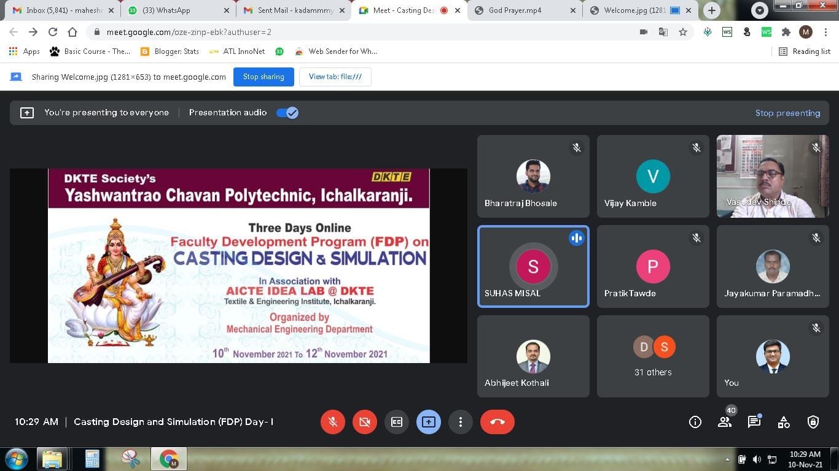Open the more options three-dot menu
This screenshot has height=471, width=839.
click(x=460, y=422)
